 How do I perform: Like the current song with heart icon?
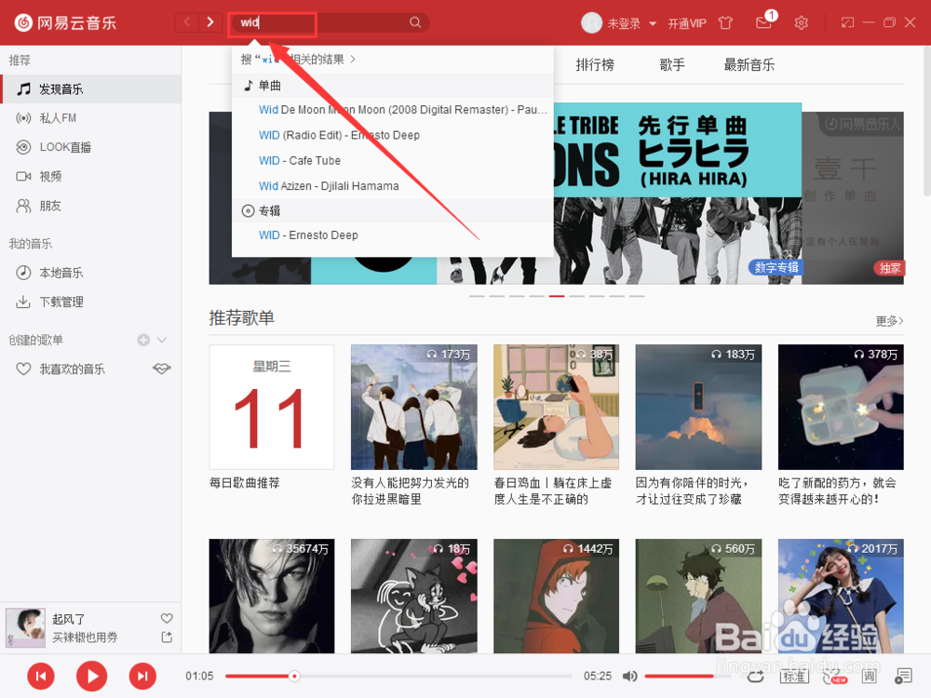(167, 619)
